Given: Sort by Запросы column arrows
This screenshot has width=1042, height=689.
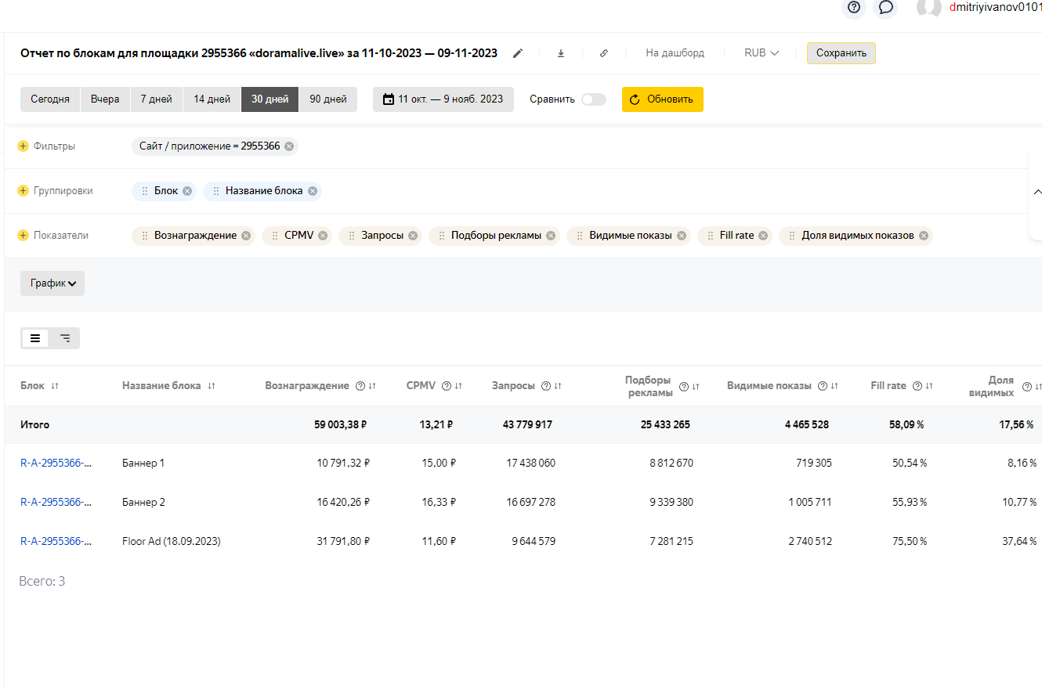Looking at the screenshot, I should (558, 386).
